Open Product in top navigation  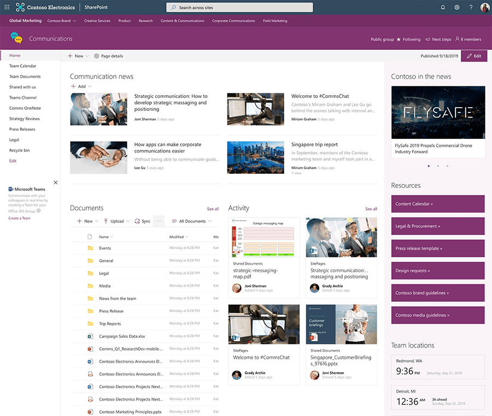pyautogui.click(x=125, y=21)
